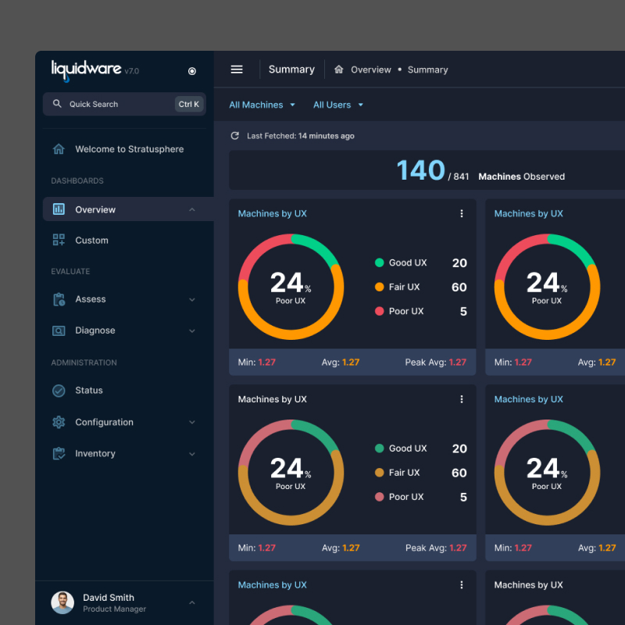The height and width of the screenshot is (625, 625).
Task: Open Welcome to Stratusphere
Action: click(x=130, y=148)
